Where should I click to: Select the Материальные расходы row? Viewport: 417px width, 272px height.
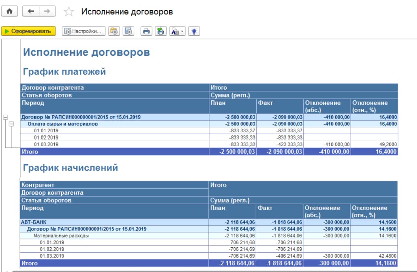(209, 235)
